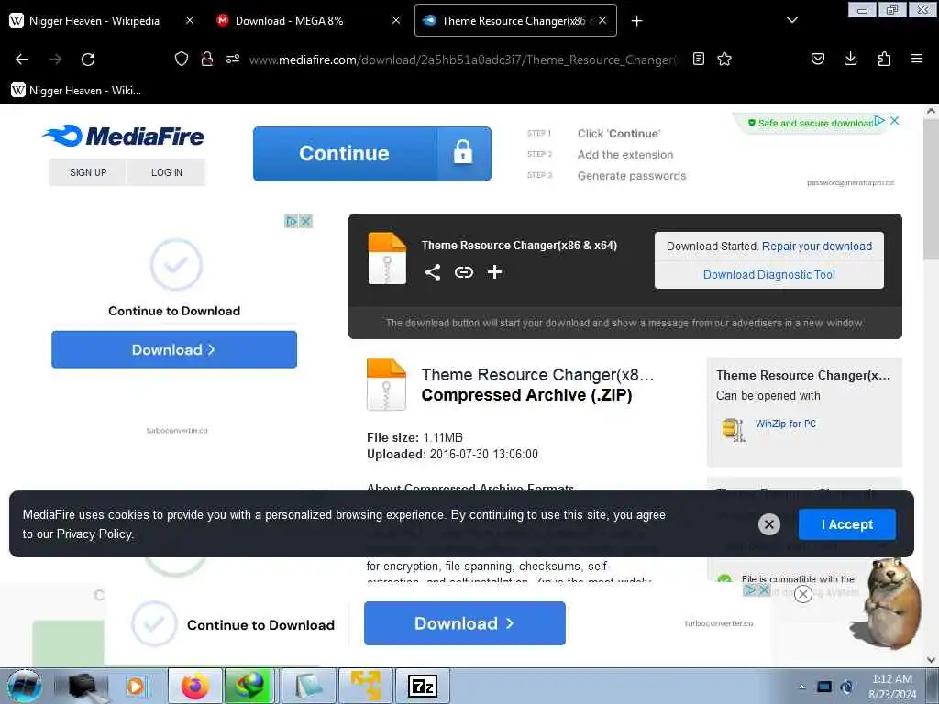The height and width of the screenshot is (704, 939).
Task: Close the MEGA download tab
Action: coord(396,20)
